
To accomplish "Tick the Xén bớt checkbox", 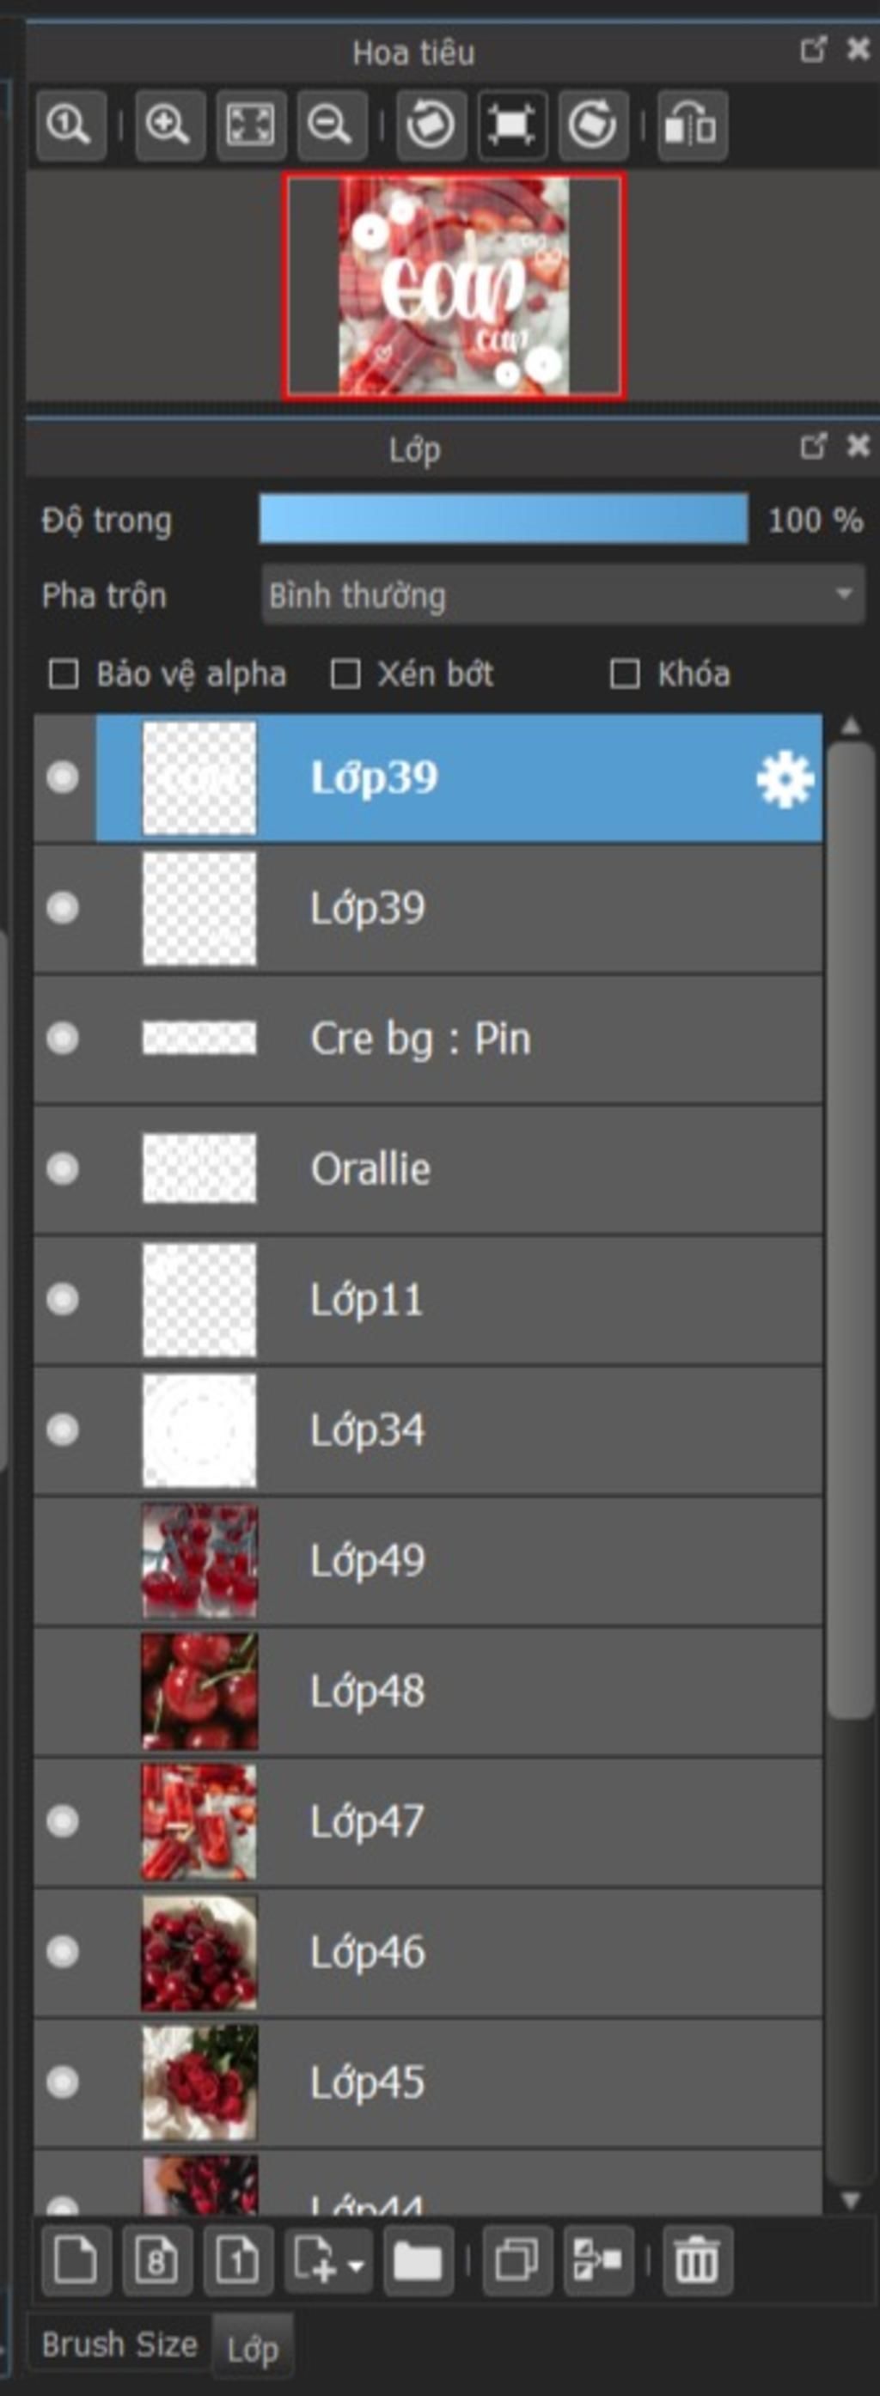I will tap(345, 674).
